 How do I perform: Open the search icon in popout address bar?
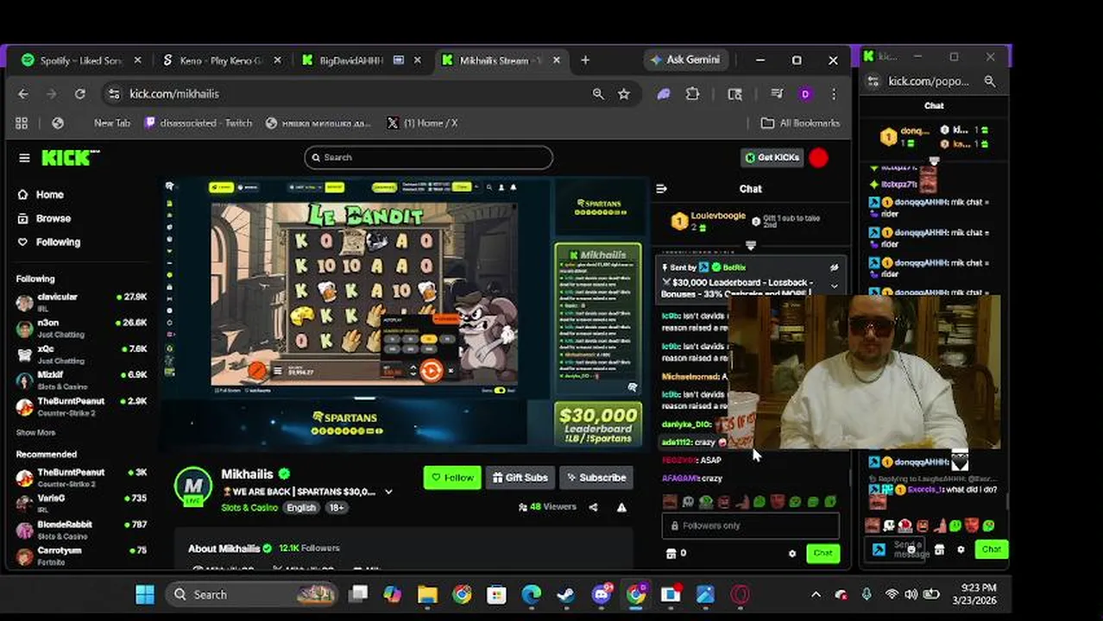(x=990, y=82)
